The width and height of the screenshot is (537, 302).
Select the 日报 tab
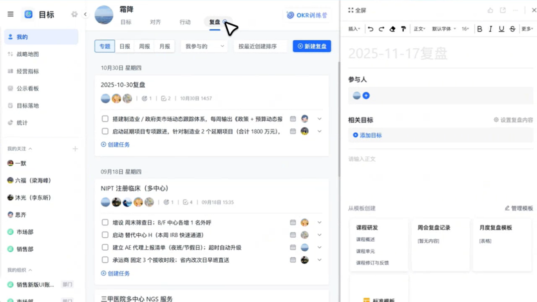[125, 46]
